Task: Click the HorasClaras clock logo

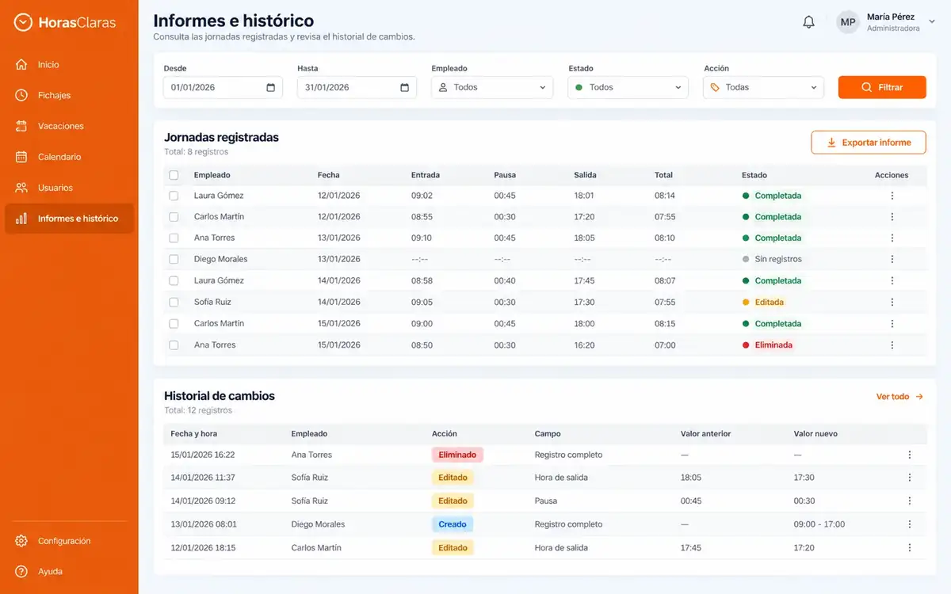Action: tap(23, 22)
